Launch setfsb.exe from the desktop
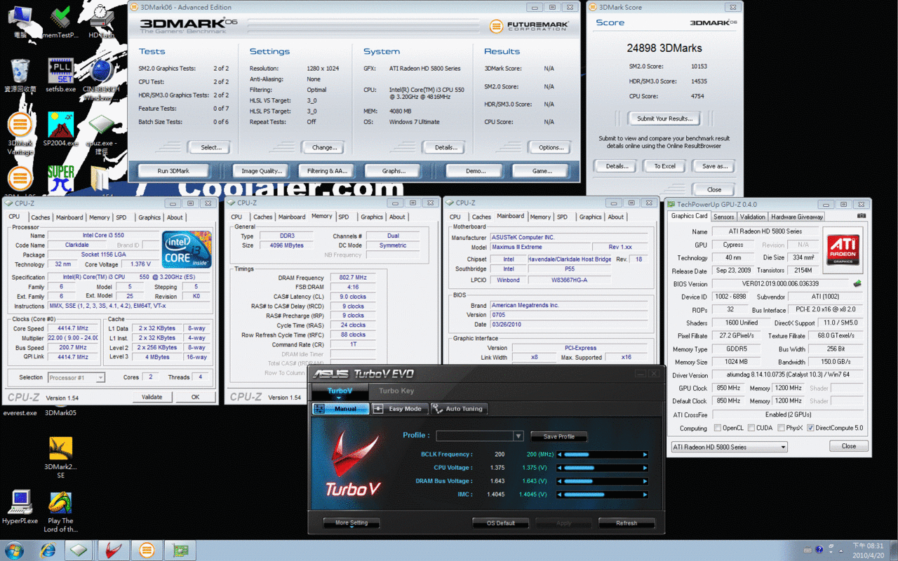 60,76
